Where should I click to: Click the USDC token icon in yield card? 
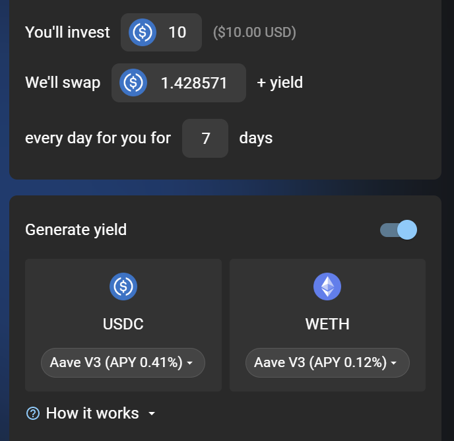[x=123, y=286]
